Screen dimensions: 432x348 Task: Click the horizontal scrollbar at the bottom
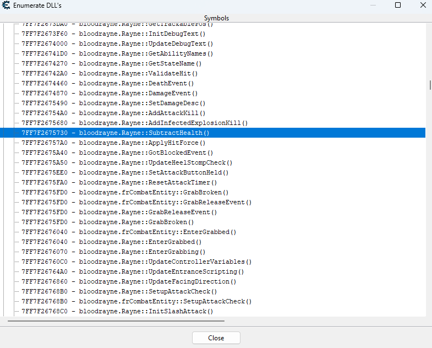pos(116,321)
